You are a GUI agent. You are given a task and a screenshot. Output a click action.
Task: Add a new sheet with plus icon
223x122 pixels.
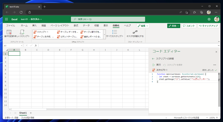tap(31, 113)
